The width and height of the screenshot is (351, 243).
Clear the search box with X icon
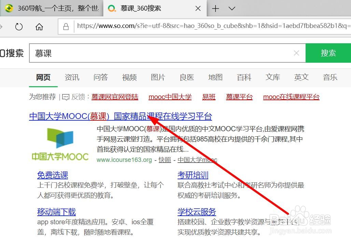296,53
